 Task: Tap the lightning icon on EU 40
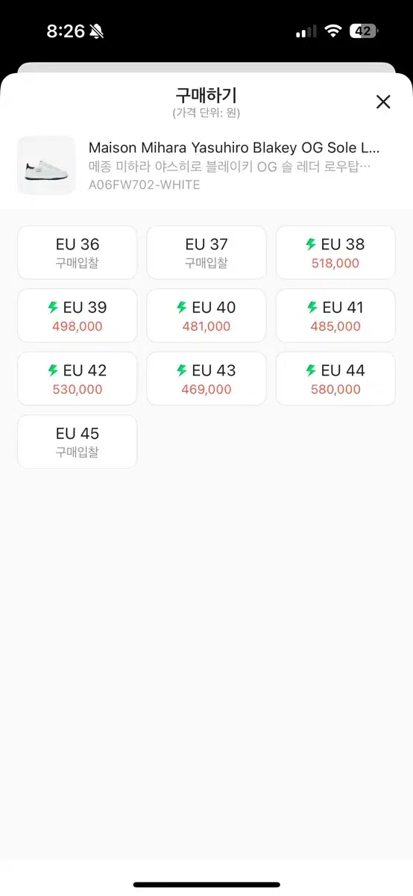click(x=182, y=307)
